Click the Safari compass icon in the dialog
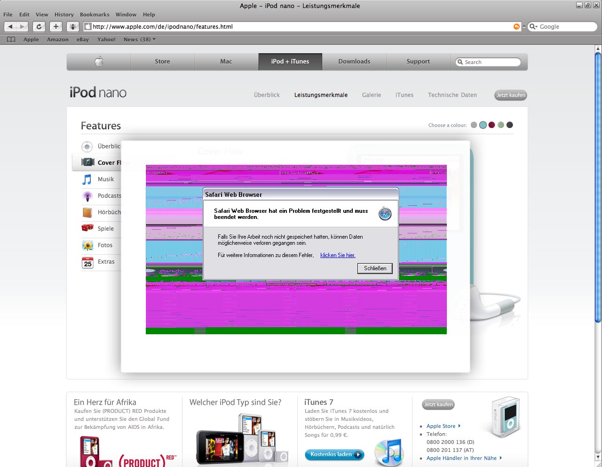This screenshot has height=467, width=602. point(385,214)
